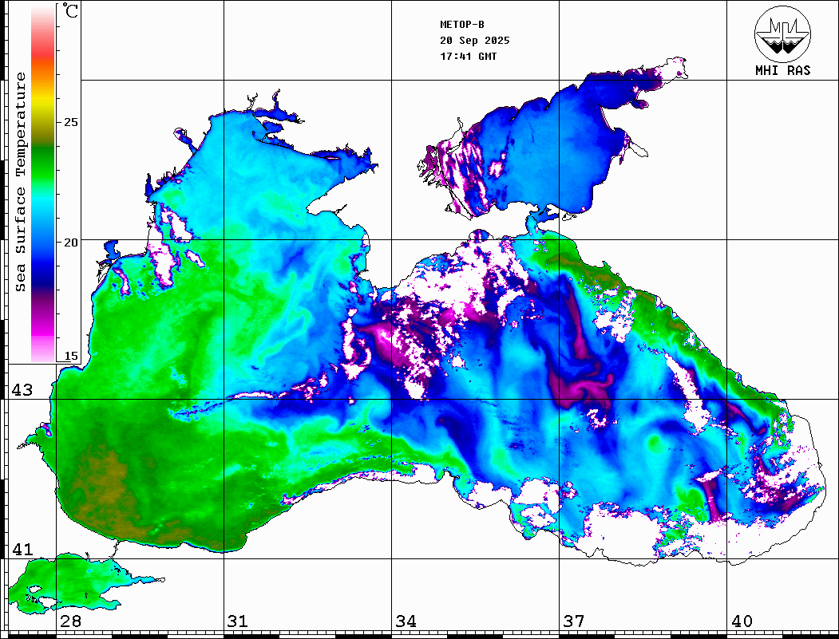Click the longitude label 37
Image resolution: width=839 pixels, height=639 pixels.
573,621
